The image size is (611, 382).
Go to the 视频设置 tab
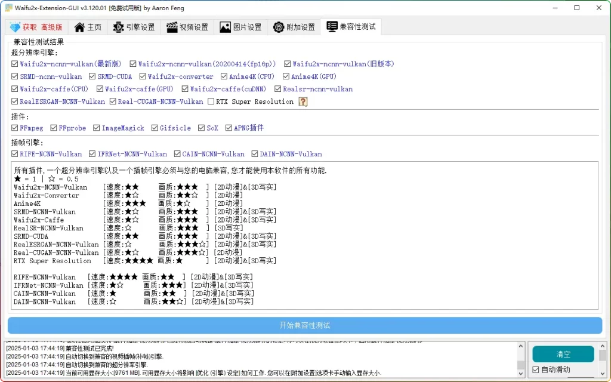[187, 27]
